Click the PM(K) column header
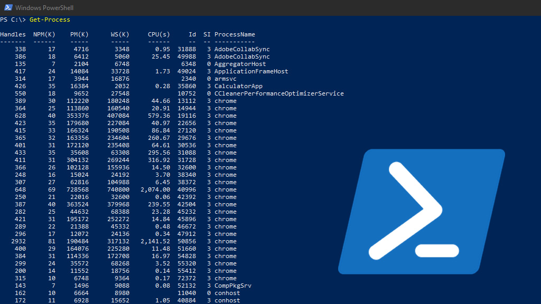Viewport: 541px width, 304px height. [79, 34]
